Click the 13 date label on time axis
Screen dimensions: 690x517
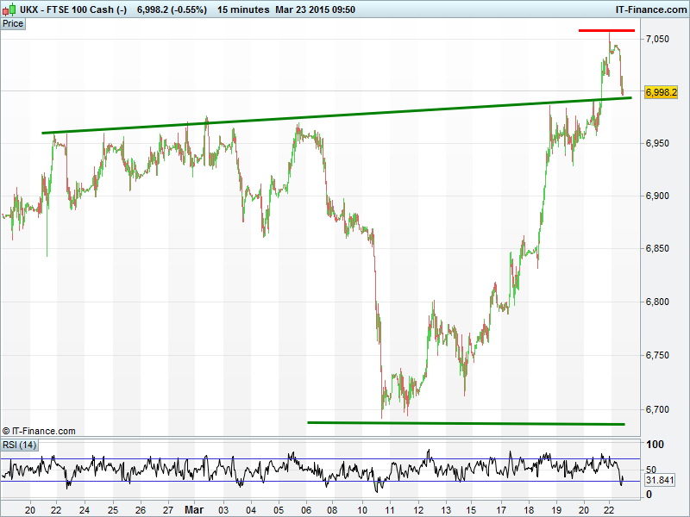[x=446, y=510]
